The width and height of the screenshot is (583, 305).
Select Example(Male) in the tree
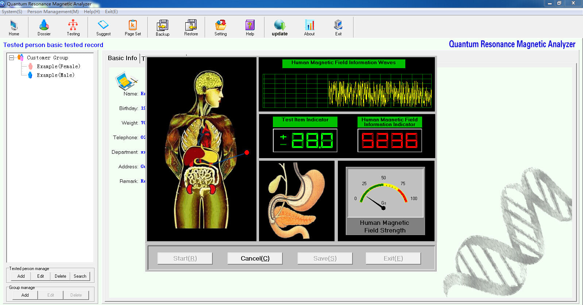click(55, 75)
